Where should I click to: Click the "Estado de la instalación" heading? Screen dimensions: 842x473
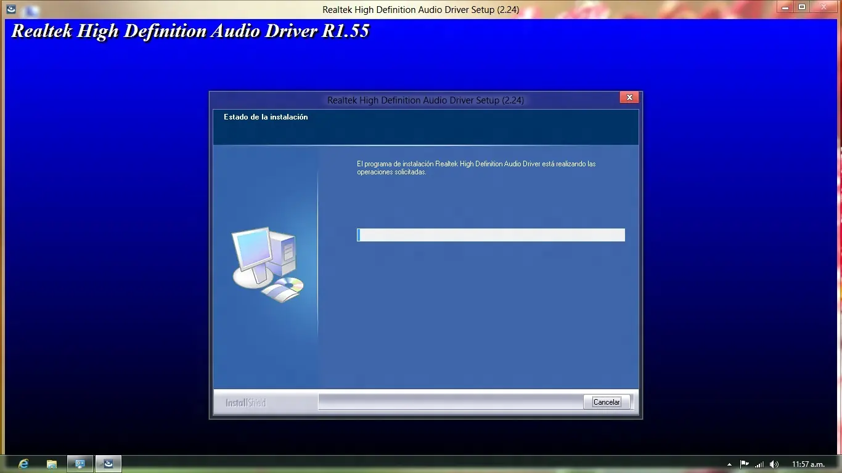click(x=266, y=117)
